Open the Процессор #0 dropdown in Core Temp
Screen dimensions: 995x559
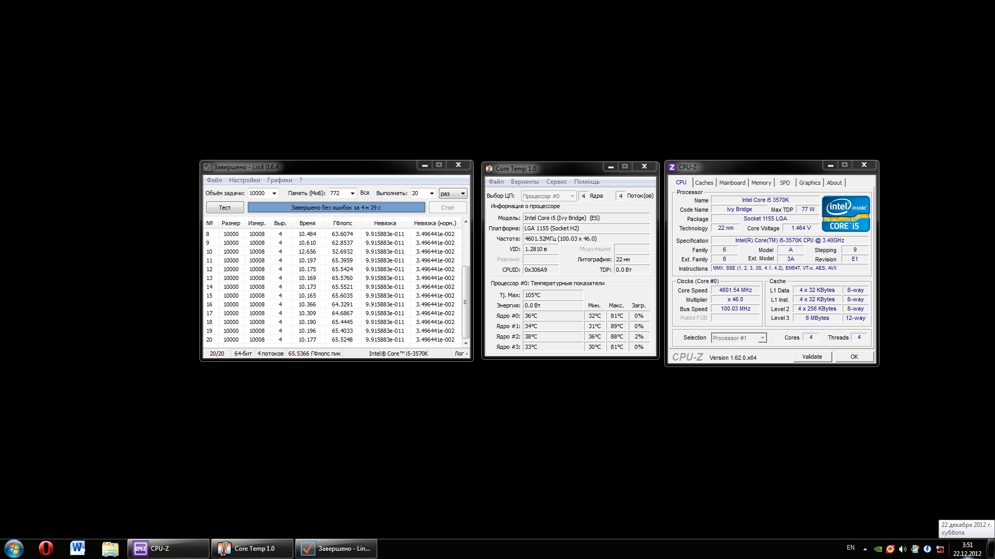(549, 196)
